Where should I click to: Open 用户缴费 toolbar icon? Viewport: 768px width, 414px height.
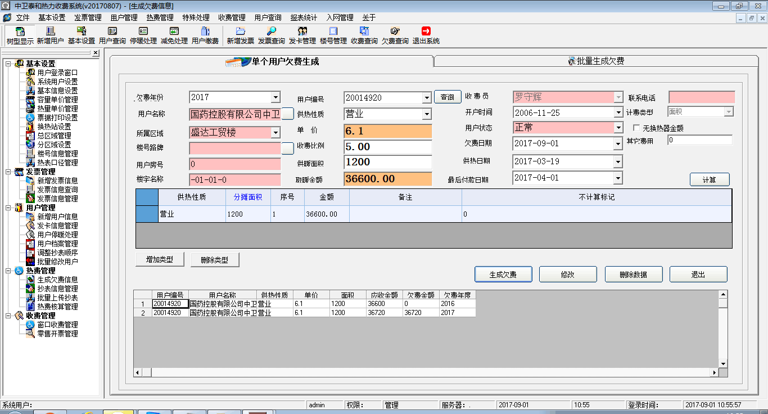coord(205,32)
